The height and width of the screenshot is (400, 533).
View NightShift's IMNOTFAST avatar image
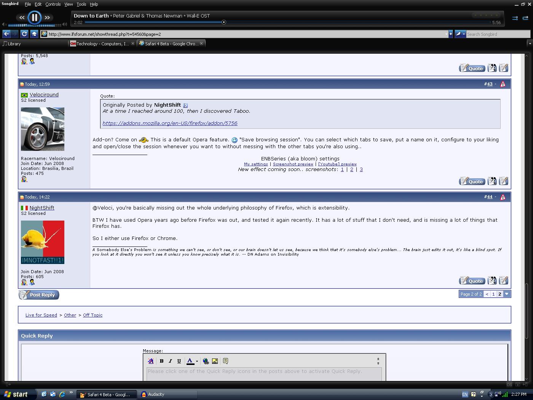pos(43,242)
